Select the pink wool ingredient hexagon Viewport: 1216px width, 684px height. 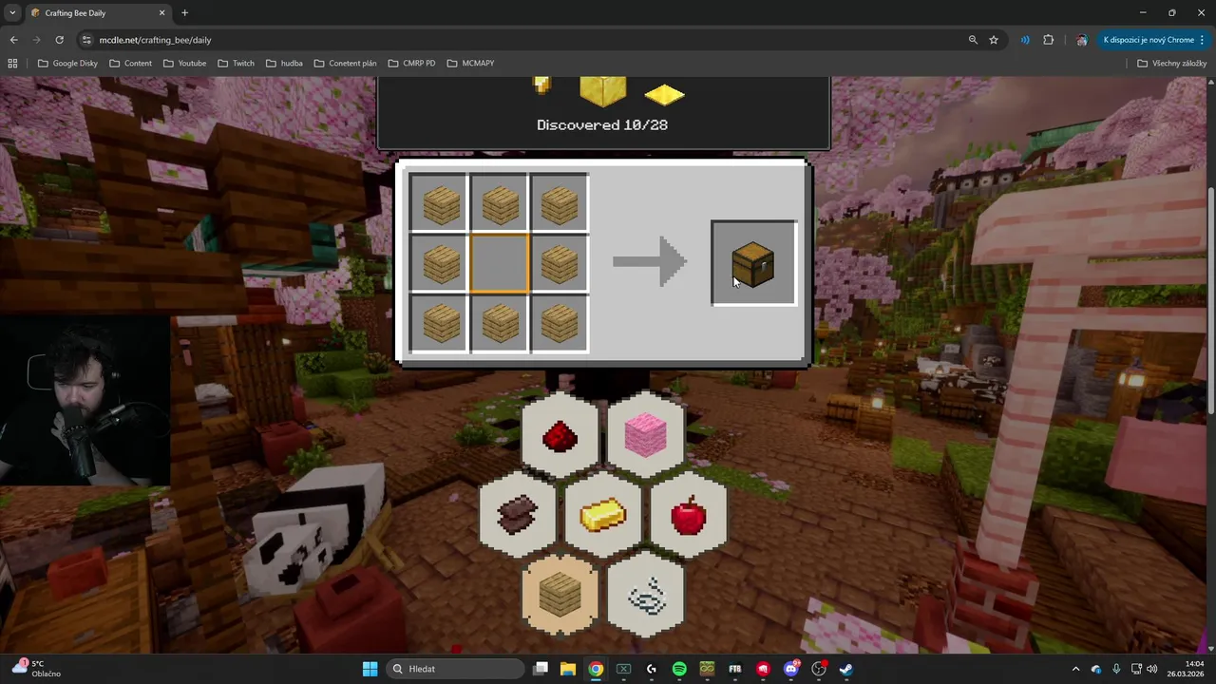tap(646, 436)
